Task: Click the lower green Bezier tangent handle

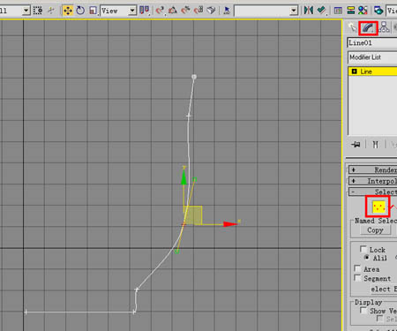Action: tap(176, 252)
